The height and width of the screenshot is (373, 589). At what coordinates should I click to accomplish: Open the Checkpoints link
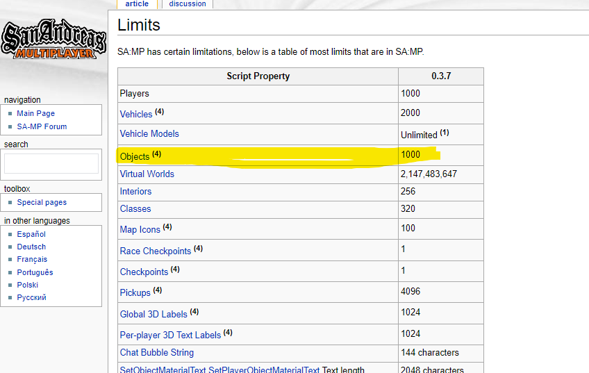coord(144,272)
